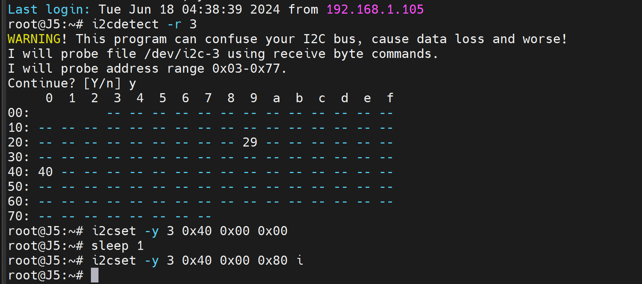Click the sleep 1 command
Viewport: 642px width, 284px height.
click(117, 246)
